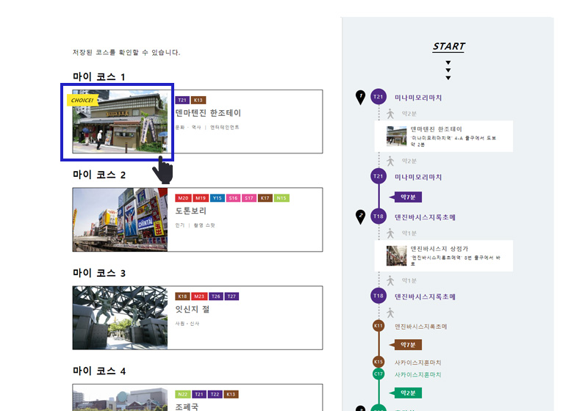The height and width of the screenshot is (411, 588).
Task: Open the 잇신지 절 course title
Action: point(193,309)
